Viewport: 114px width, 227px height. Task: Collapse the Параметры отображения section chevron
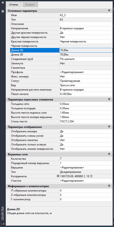click(109, 127)
